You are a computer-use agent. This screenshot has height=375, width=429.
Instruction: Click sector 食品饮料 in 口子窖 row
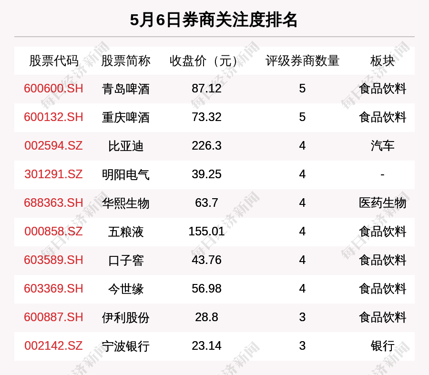coord(382,260)
